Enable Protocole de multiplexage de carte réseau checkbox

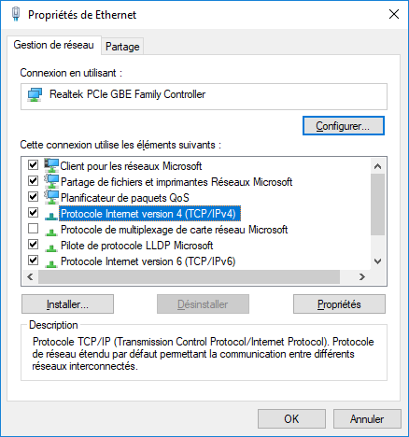point(33,229)
